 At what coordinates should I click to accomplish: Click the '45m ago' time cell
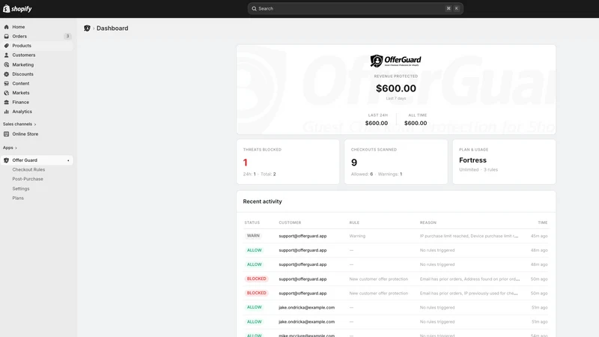click(539, 236)
